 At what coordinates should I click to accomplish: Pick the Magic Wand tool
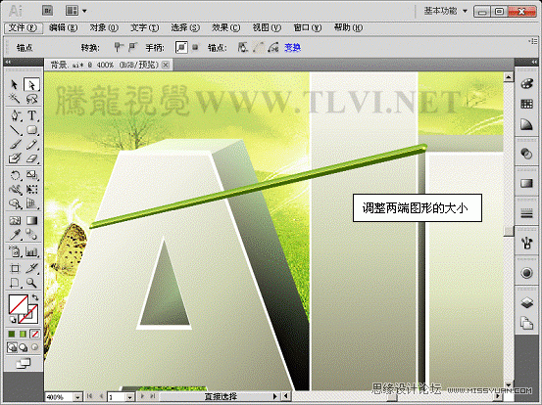(x=14, y=99)
